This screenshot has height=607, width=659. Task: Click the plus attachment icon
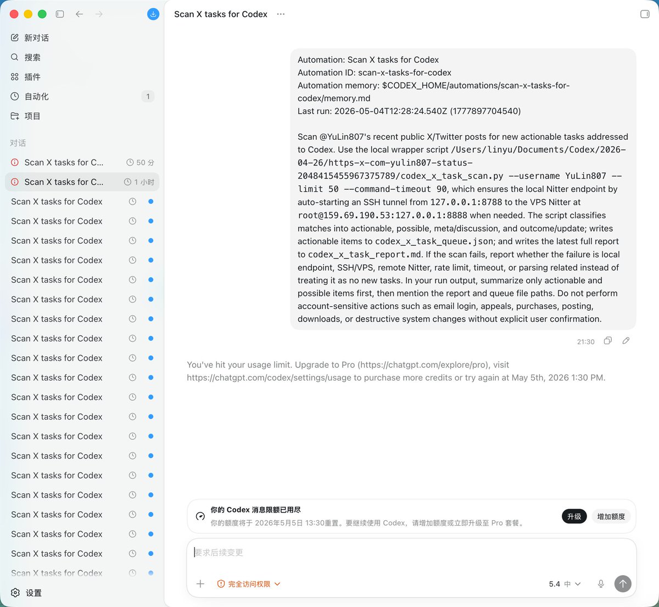[x=200, y=584]
